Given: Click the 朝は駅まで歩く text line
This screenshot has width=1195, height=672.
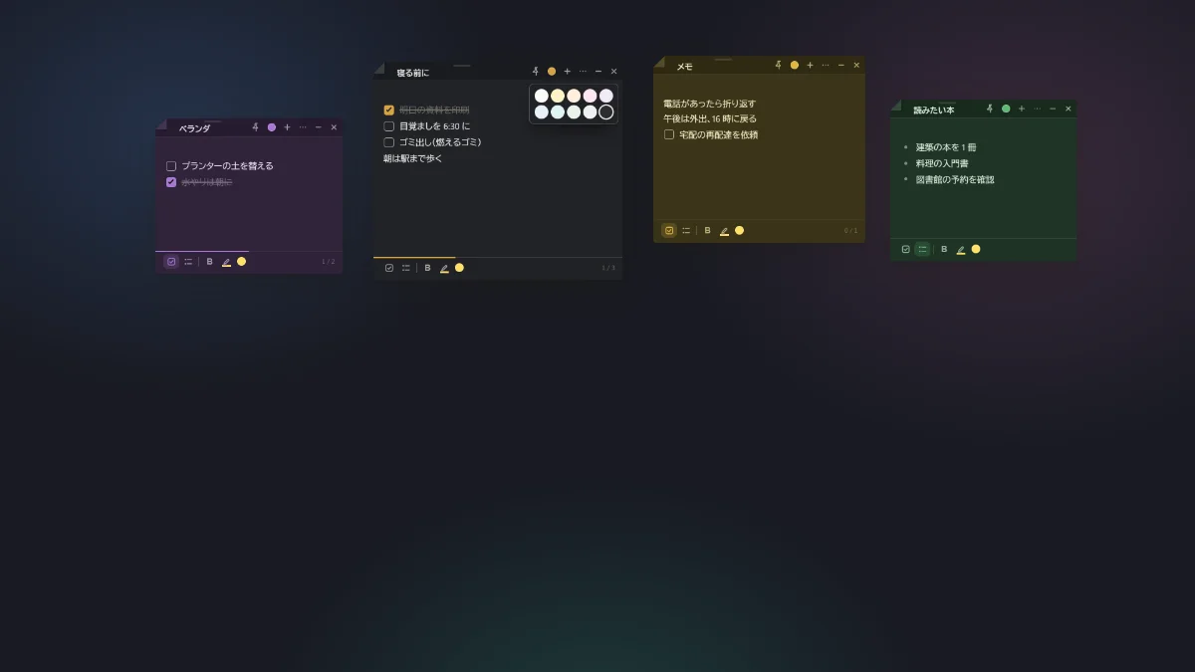Looking at the screenshot, I should pyautogui.click(x=413, y=158).
